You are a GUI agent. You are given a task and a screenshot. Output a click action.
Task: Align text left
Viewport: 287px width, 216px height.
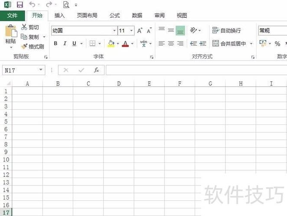tap(162, 44)
